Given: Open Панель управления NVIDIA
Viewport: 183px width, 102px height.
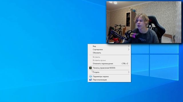Looking at the screenshot, I should [x=109, y=68].
